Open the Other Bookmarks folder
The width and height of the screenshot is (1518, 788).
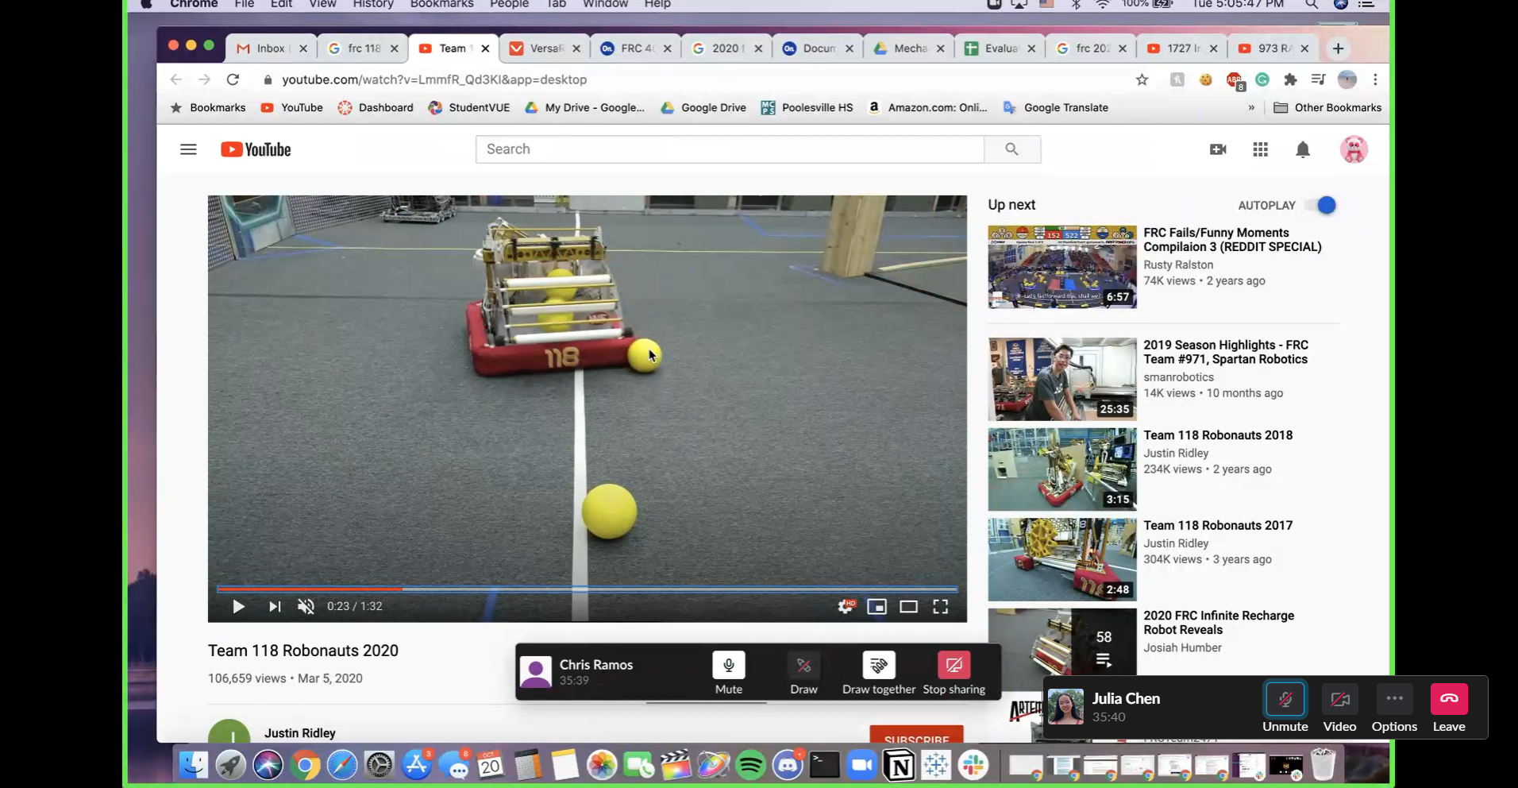point(1327,107)
